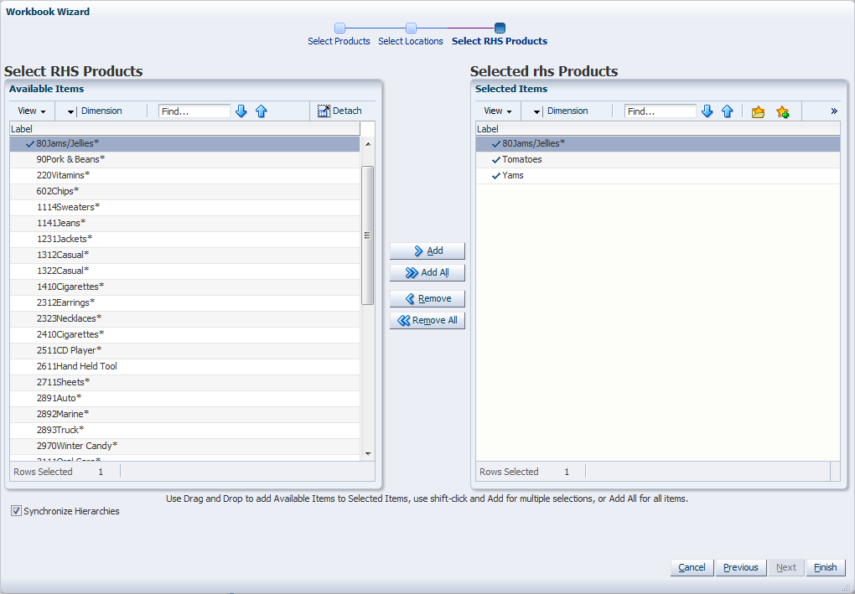Select 2711Sheets* row
This screenshot has width=855, height=594.
tap(185, 382)
